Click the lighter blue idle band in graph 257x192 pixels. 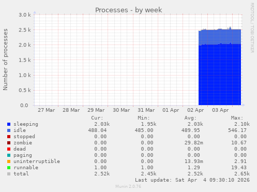(x=220, y=37)
